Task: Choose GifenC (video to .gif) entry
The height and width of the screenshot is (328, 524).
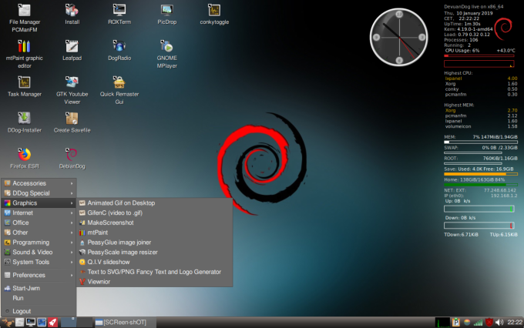Action: [x=155, y=213]
